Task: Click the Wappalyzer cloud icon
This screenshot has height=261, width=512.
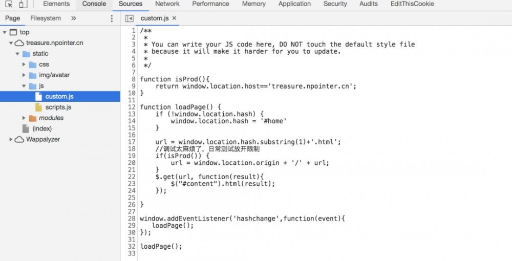Action: (19, 139)
